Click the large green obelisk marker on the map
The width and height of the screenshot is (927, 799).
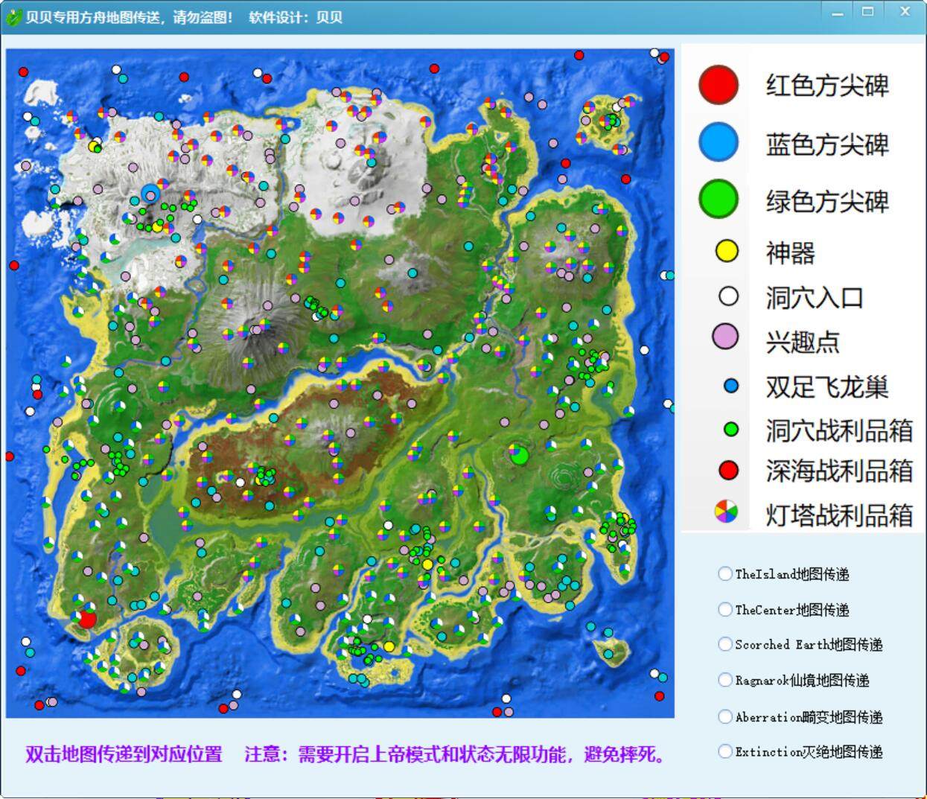[x=519, y=454]
